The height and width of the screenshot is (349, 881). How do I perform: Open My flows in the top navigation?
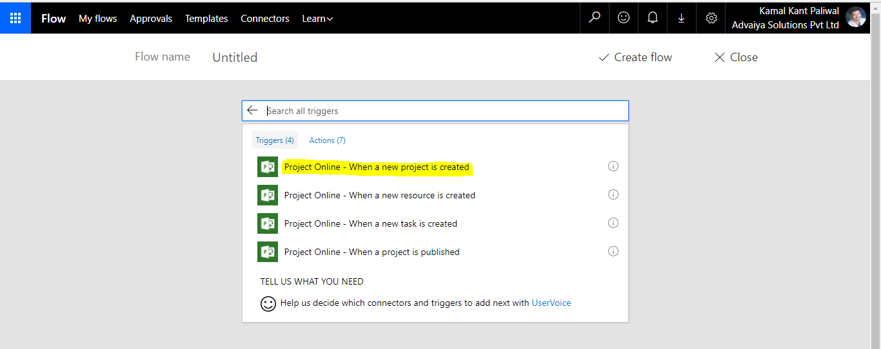(x=98, y=19)
